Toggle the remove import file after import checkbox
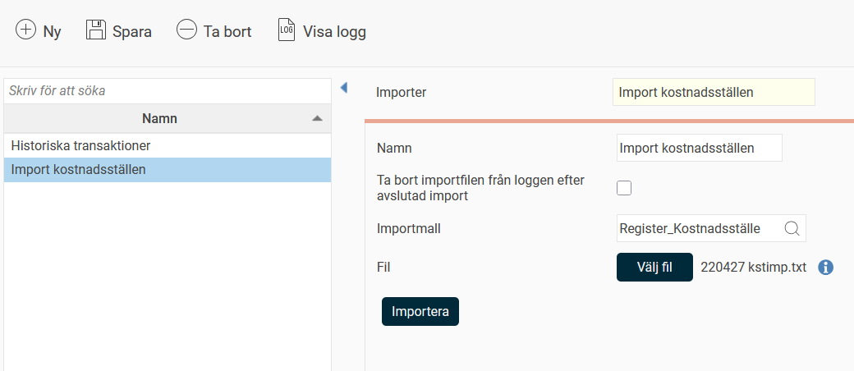Viewport: 854px width, 371px height. 624,188
